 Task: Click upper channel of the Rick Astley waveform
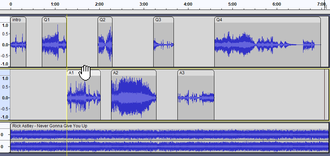point(169,134)
